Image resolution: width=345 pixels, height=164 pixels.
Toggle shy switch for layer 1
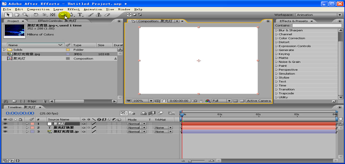pos(84,123)
